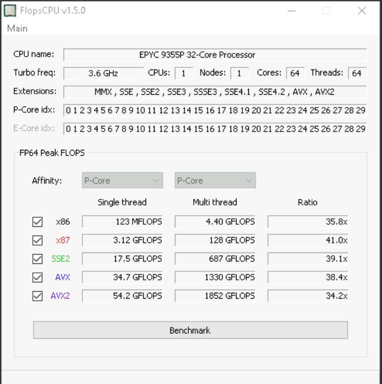
Task: Click the Cores value 64 field
Action: click(x=295, y=73)
